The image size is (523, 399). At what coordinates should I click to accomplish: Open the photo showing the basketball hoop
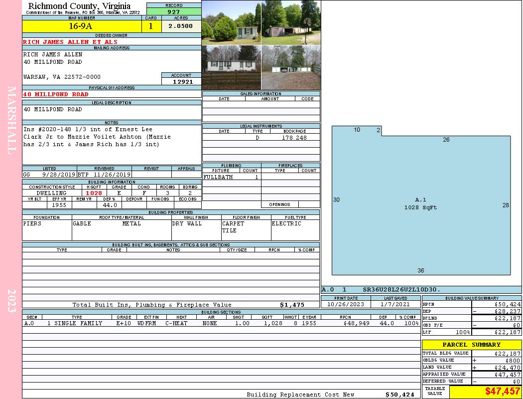pos(291,22)
